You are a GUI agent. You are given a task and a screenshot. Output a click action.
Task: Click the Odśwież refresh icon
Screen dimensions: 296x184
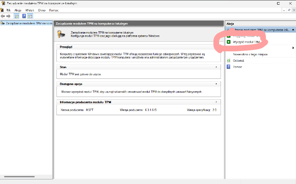(x=228, y=61)
